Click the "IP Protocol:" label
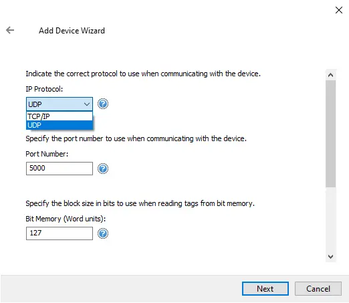 44,89
